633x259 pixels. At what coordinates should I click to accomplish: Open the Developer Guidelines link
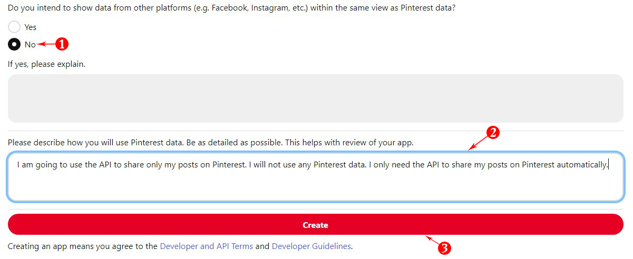311,246
